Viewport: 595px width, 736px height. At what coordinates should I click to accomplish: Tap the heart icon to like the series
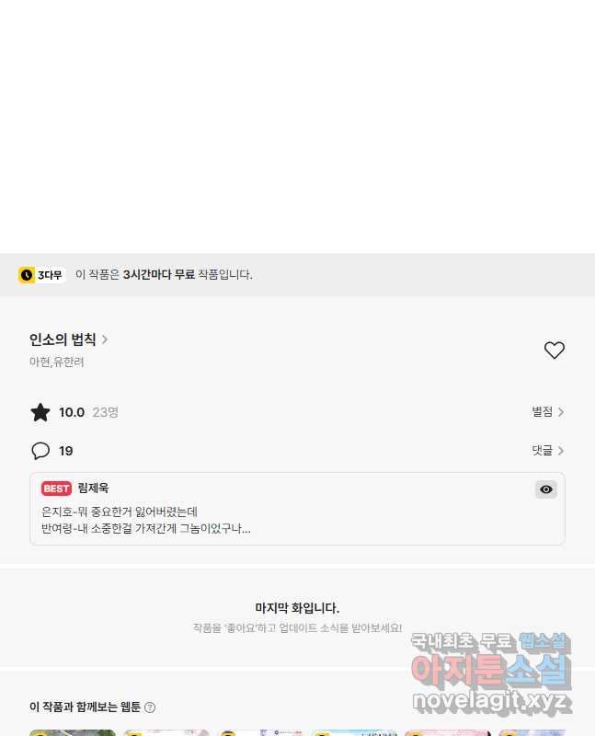(x=555, y=351)
